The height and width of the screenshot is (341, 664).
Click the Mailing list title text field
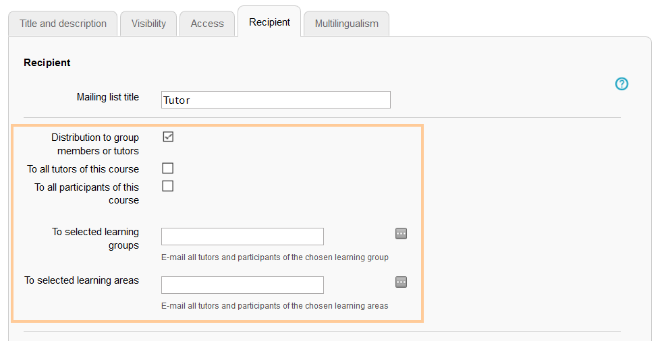pyautogui.click(x=275, y=100)
